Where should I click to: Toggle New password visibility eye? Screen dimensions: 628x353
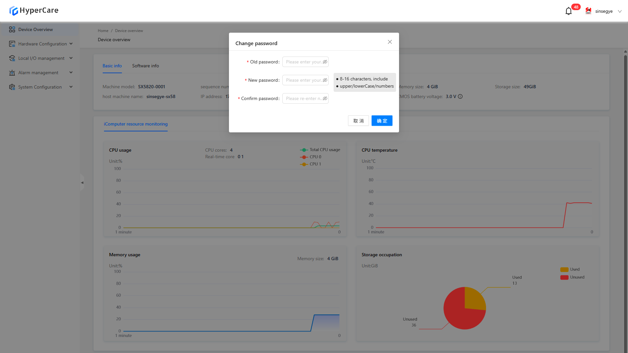(x=325, y=80)
